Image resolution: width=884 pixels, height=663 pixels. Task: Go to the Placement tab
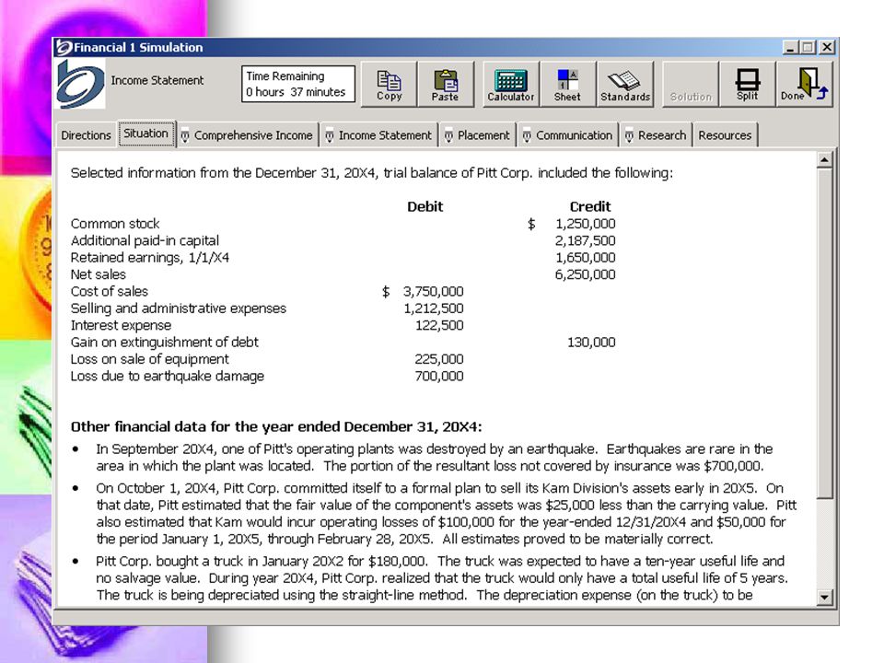coord(478,135)
